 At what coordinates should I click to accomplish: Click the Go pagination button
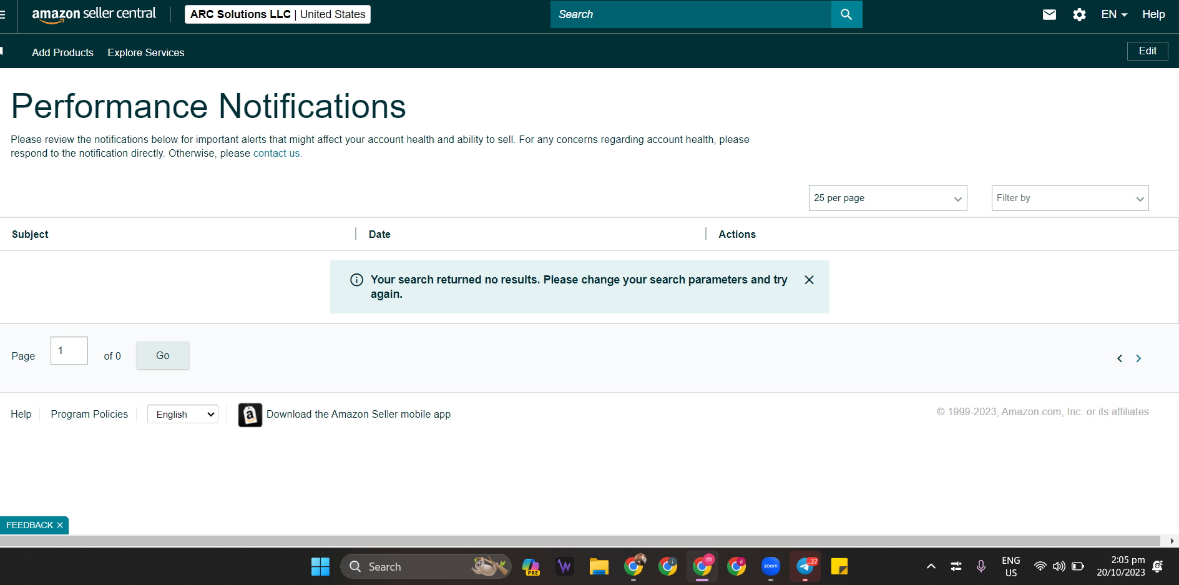pos(163,355)
